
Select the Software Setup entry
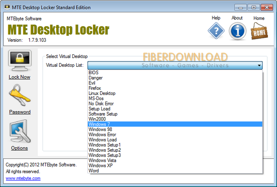tap(175, 114)
